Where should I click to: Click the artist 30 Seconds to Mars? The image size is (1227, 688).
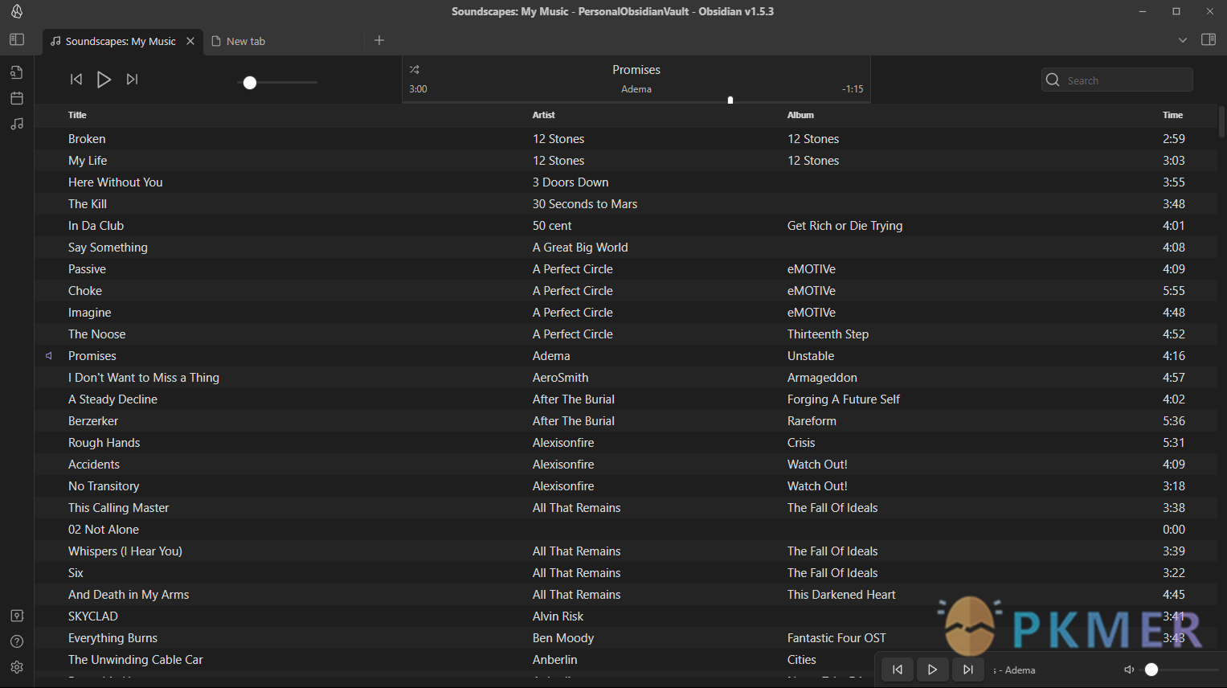tap(584, 204)
